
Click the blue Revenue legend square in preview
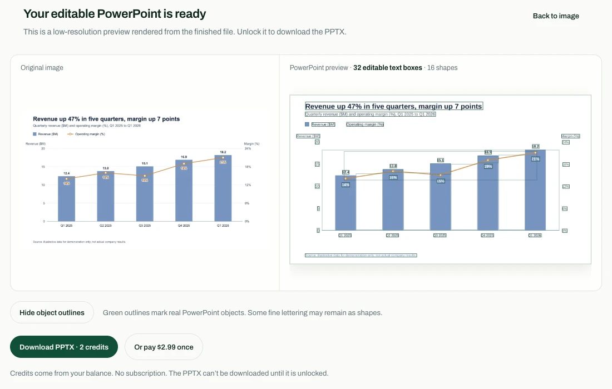point(307,124)
